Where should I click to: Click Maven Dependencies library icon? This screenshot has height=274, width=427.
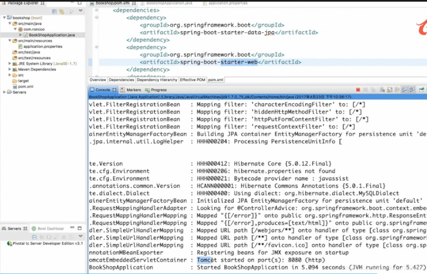(x=15, y=70)
